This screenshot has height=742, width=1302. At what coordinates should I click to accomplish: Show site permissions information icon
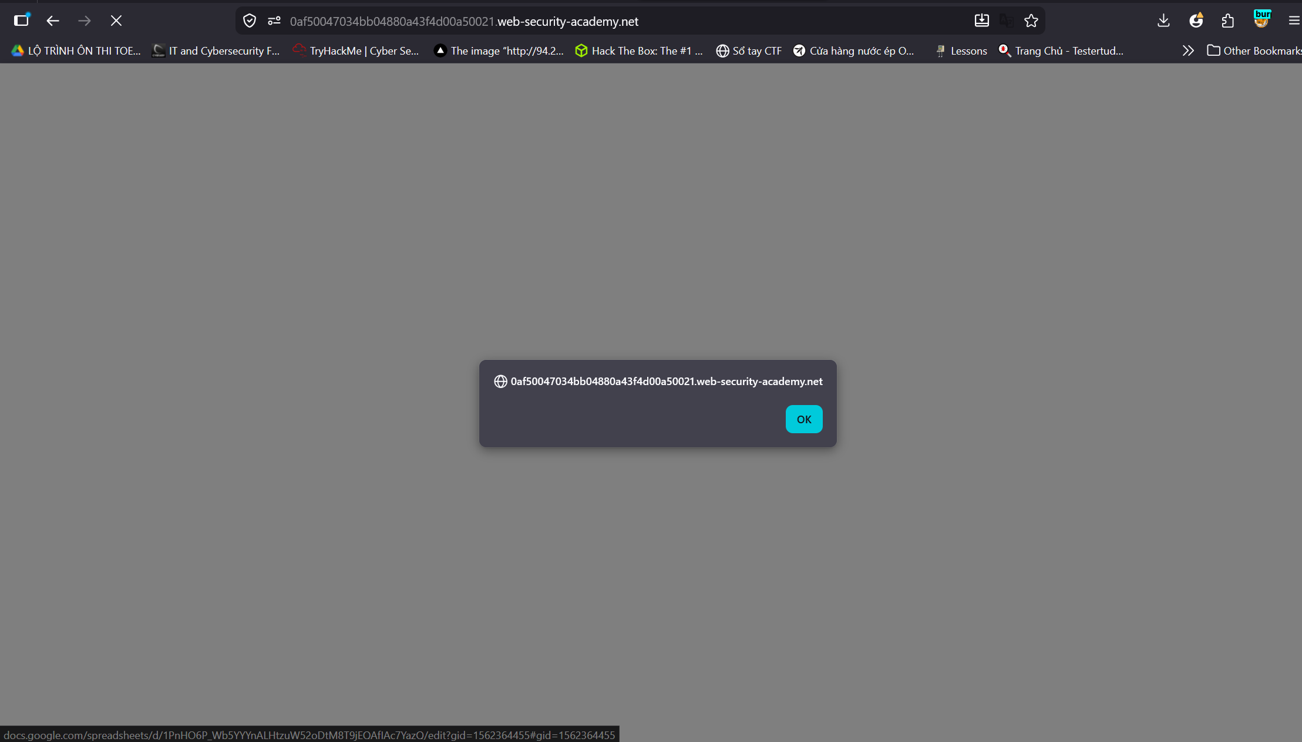(274, 21)
